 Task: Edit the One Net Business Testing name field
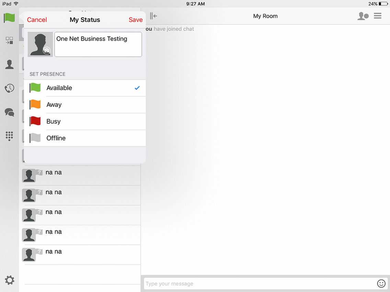click(98, 44)
